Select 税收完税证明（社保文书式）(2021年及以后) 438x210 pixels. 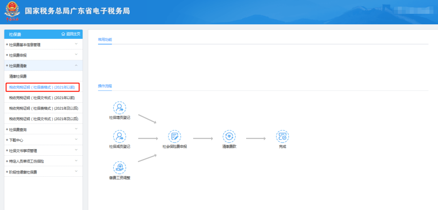[43, 119]
